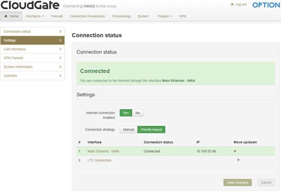Set Internet connection enabled to Yes
The width and height of the screenshot is (281, 192).
point(126,113)
